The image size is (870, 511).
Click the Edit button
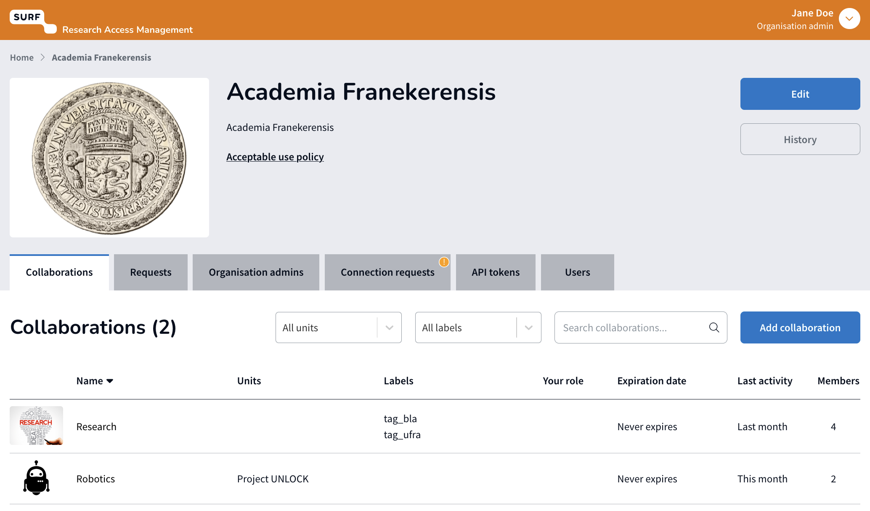click(800, 94)
